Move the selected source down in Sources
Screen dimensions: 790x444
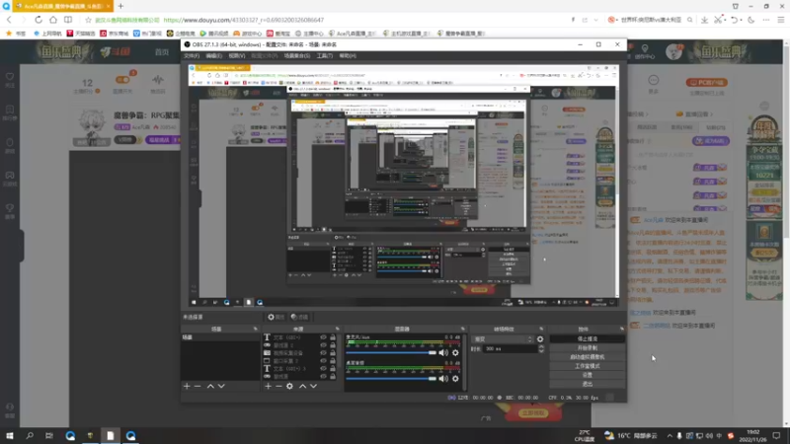click(x=313, y=386)
